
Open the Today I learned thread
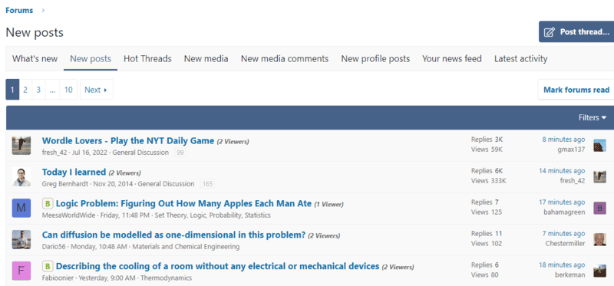(x=74, y=173)
